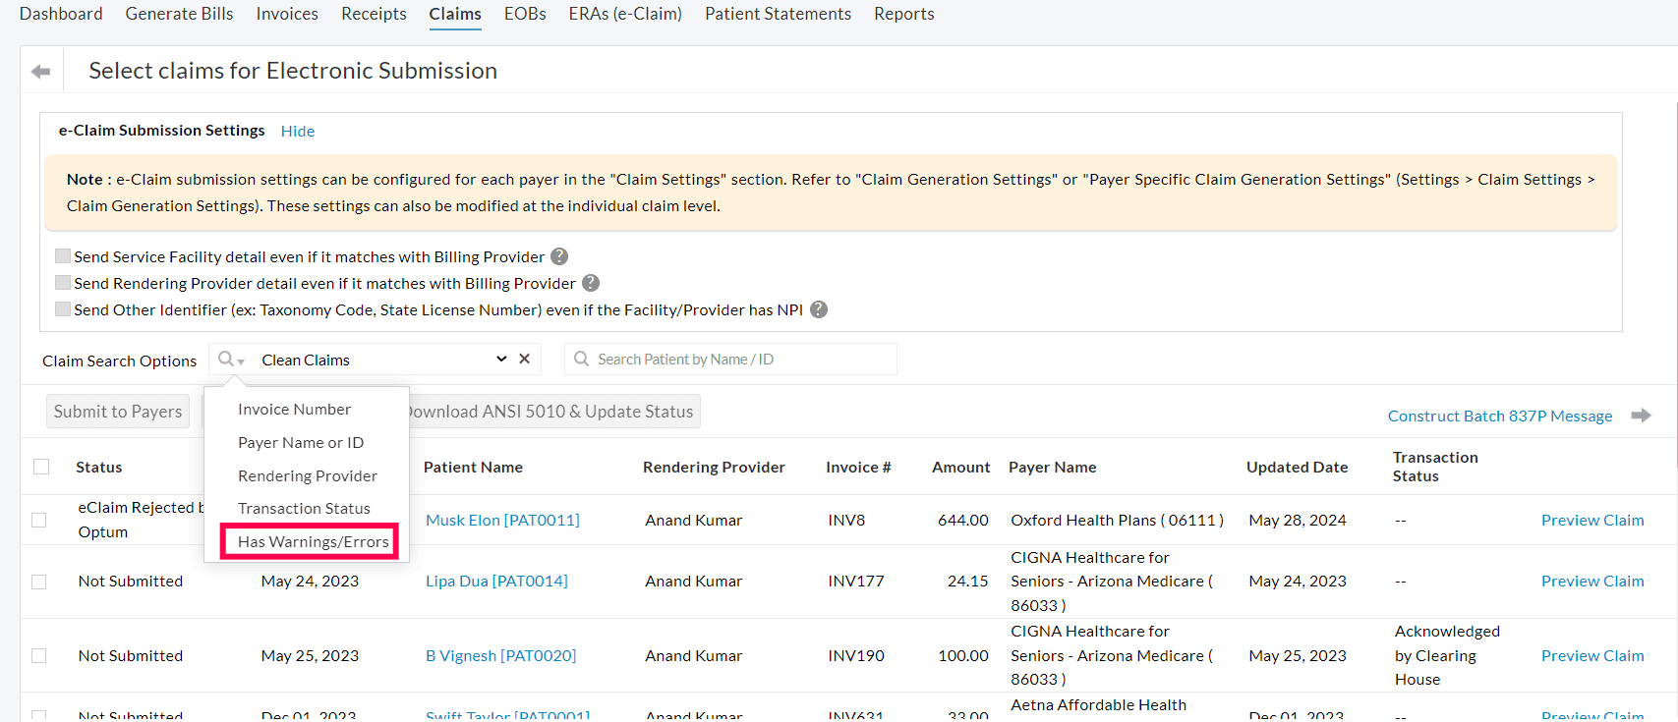This screenshot has width=1678, height=722.
Task: Choose Has Warnings/Errors from search options
Action: coord(313,542)
